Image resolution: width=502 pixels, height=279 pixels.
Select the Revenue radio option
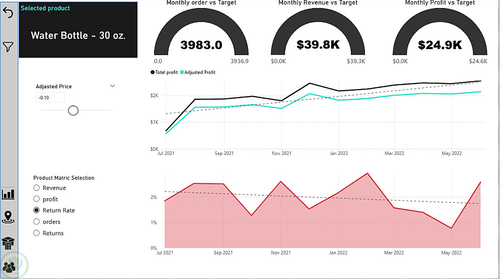click(x=37, y=188)
